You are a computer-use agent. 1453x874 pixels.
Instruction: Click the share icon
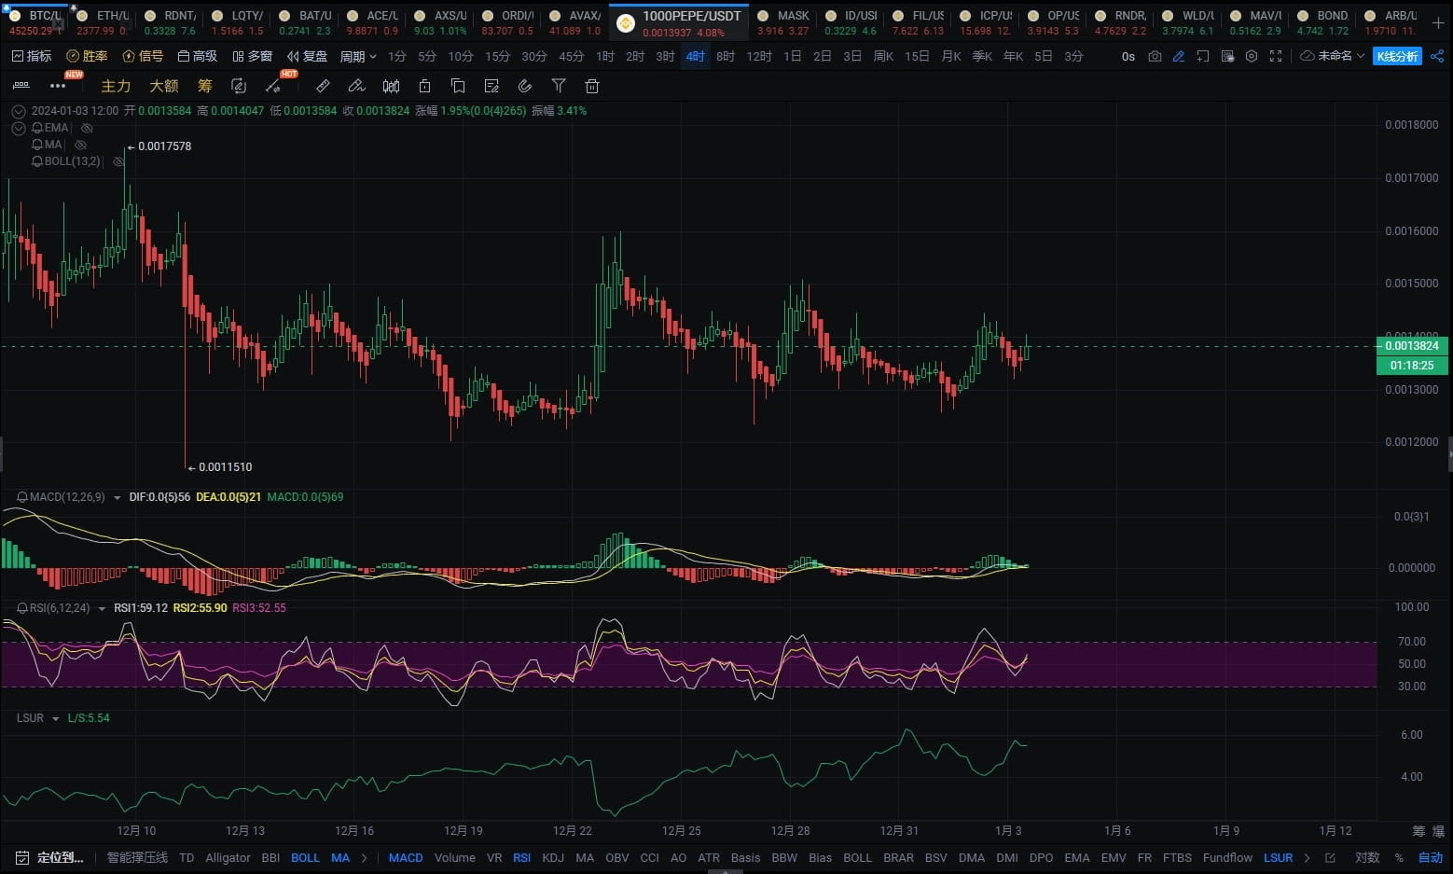pos(1437,57)
